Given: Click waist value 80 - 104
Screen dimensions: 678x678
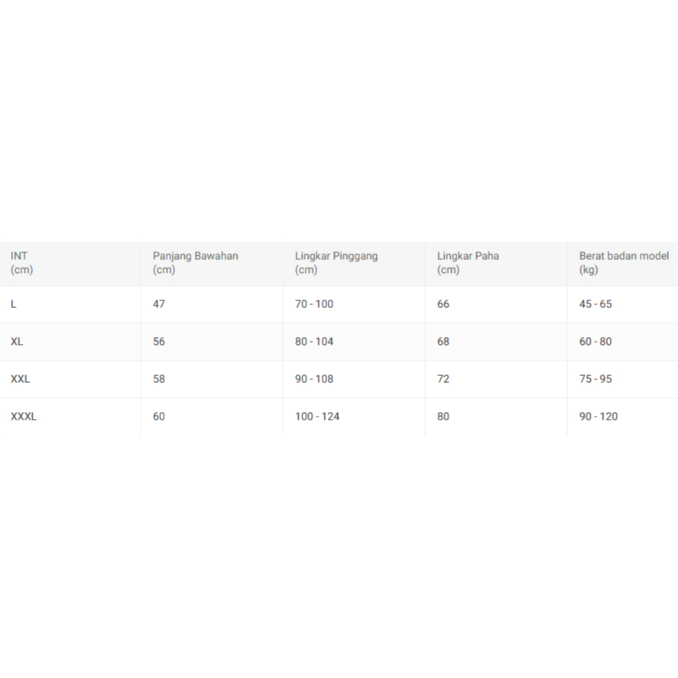Looking at the screenshot, I should coord(314,342).
